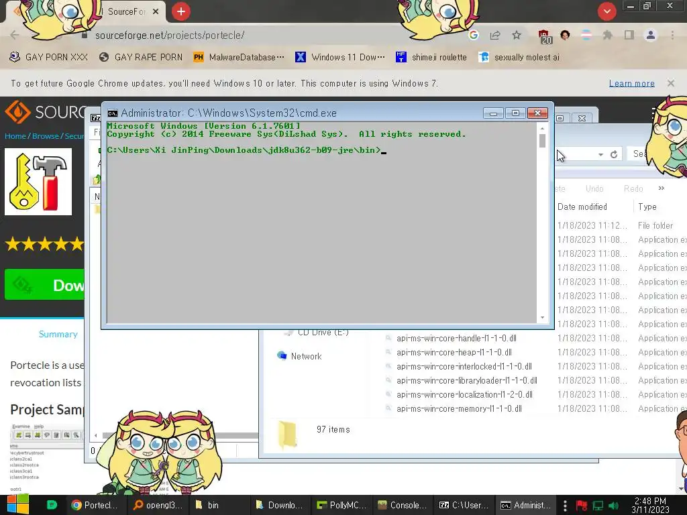Toggle the Chrome side panel
The width and height of the screenshot is (687, 515).
tap(629, 35)
